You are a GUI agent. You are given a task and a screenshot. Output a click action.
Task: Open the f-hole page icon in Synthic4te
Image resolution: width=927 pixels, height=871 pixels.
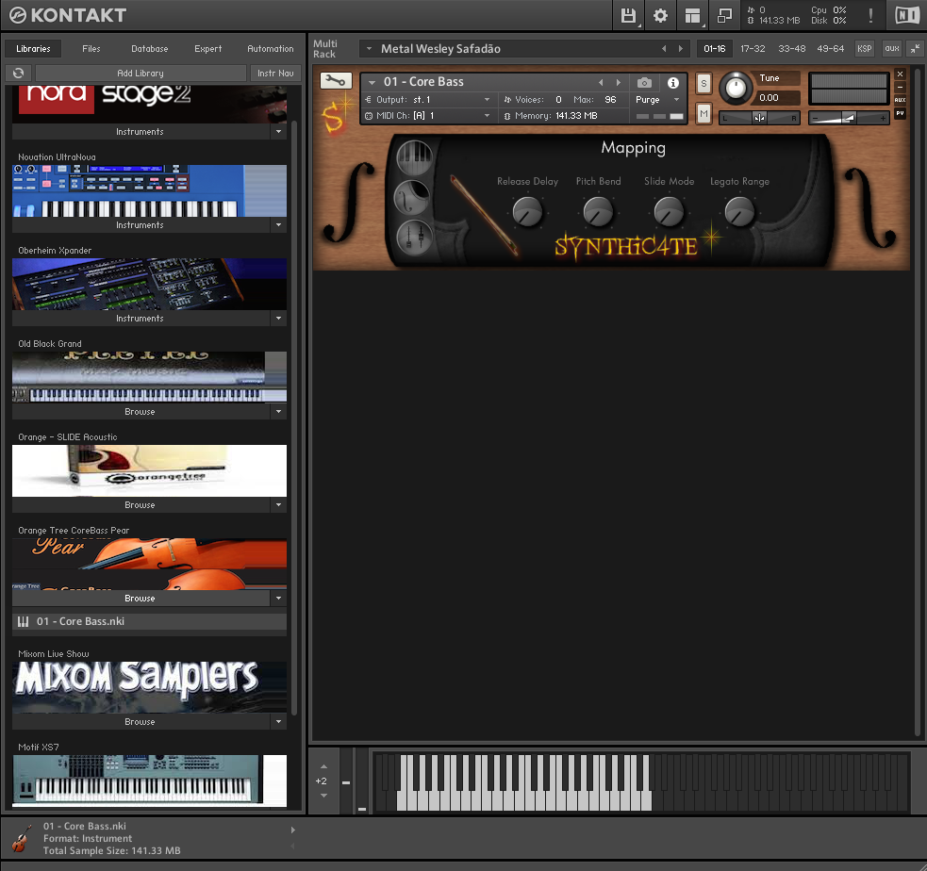[x=412, y=197]
